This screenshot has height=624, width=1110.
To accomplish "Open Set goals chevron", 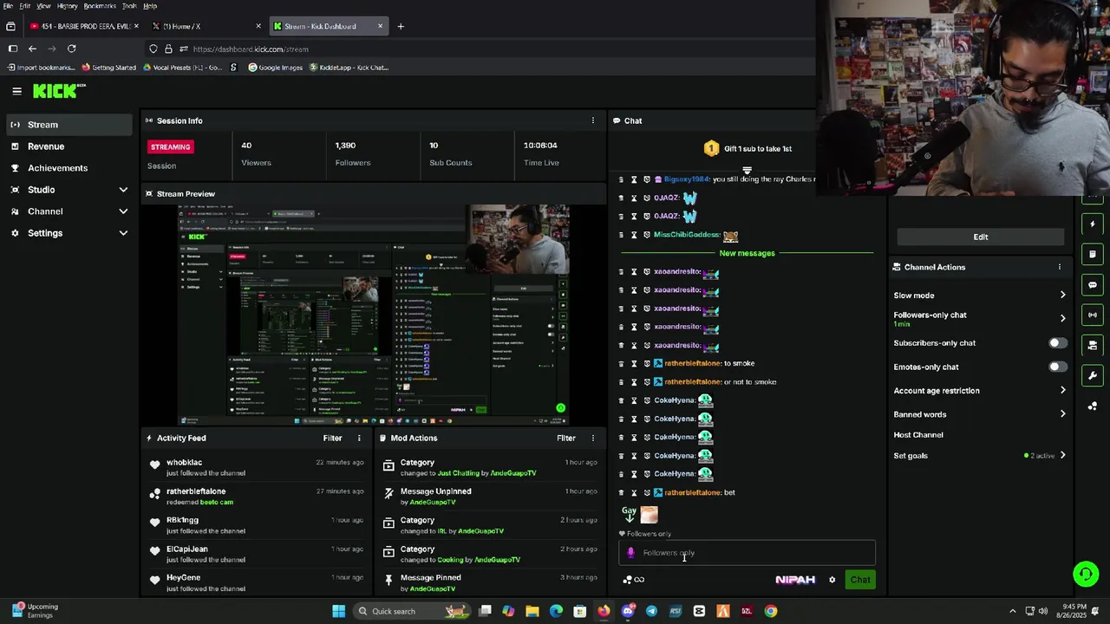I will [1062, 456].
